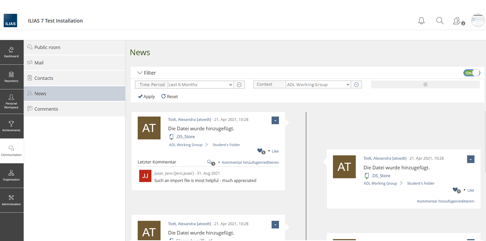Click the user avatar in top bar

(478, 20)
